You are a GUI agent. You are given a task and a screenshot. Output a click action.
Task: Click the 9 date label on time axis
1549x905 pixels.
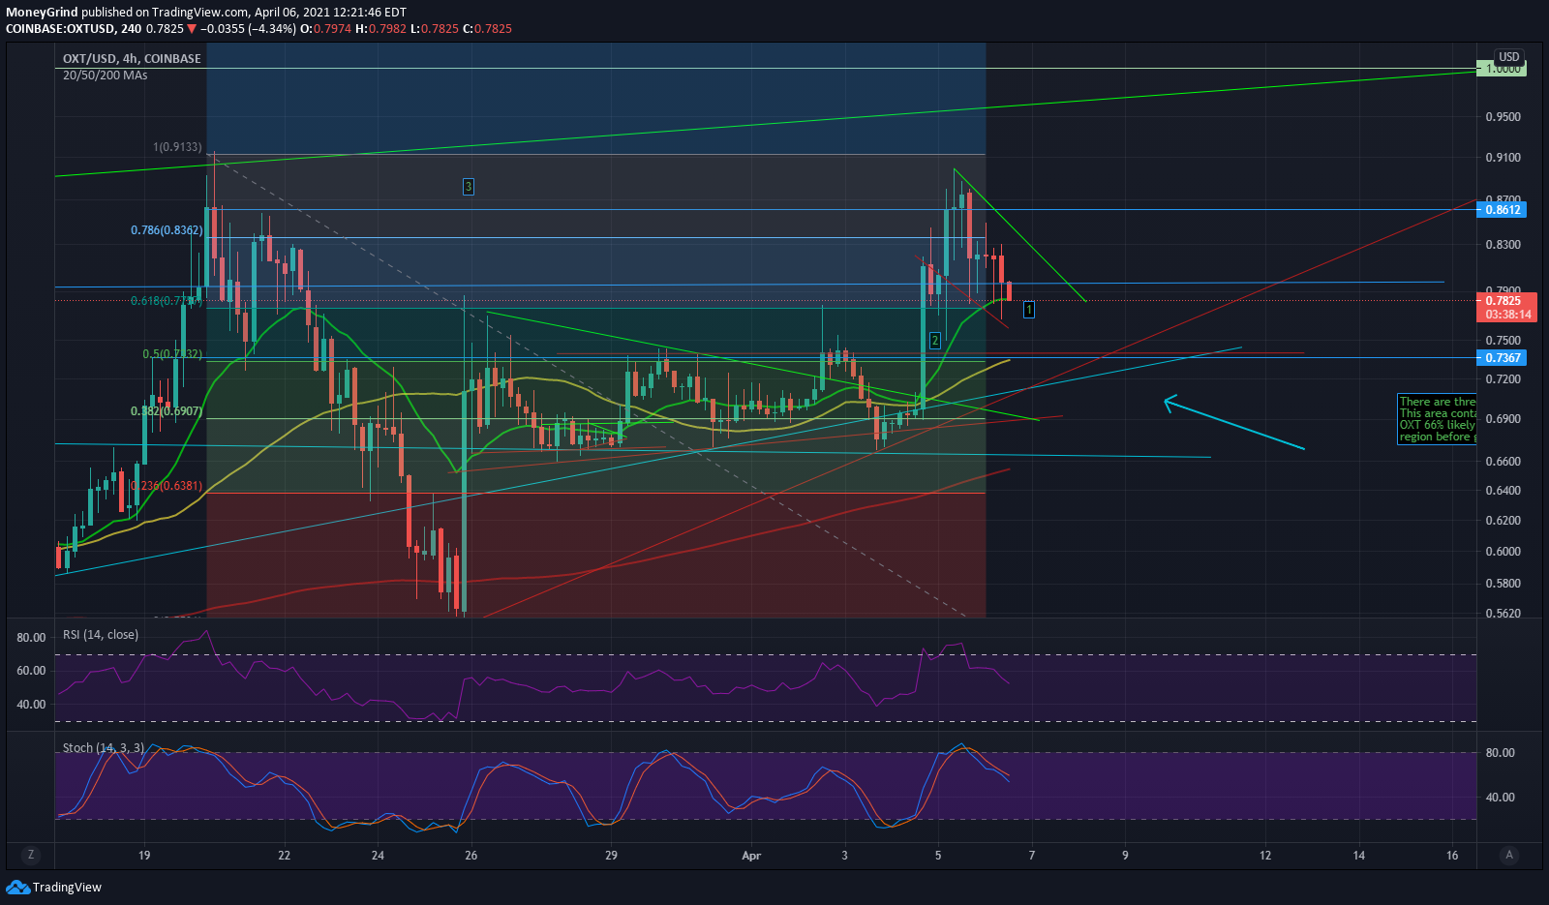tap(1125, 855)
